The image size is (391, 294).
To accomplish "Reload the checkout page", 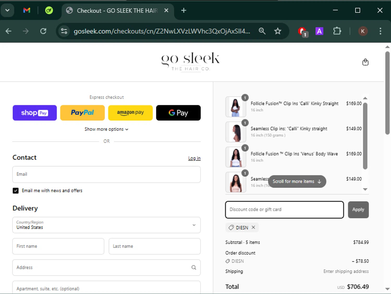I will pos(43,31).
